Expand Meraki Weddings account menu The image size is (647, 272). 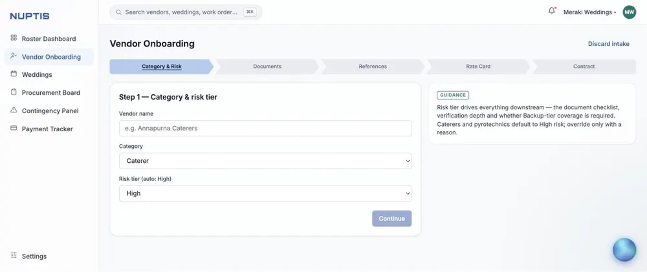(x=589, y=12)
